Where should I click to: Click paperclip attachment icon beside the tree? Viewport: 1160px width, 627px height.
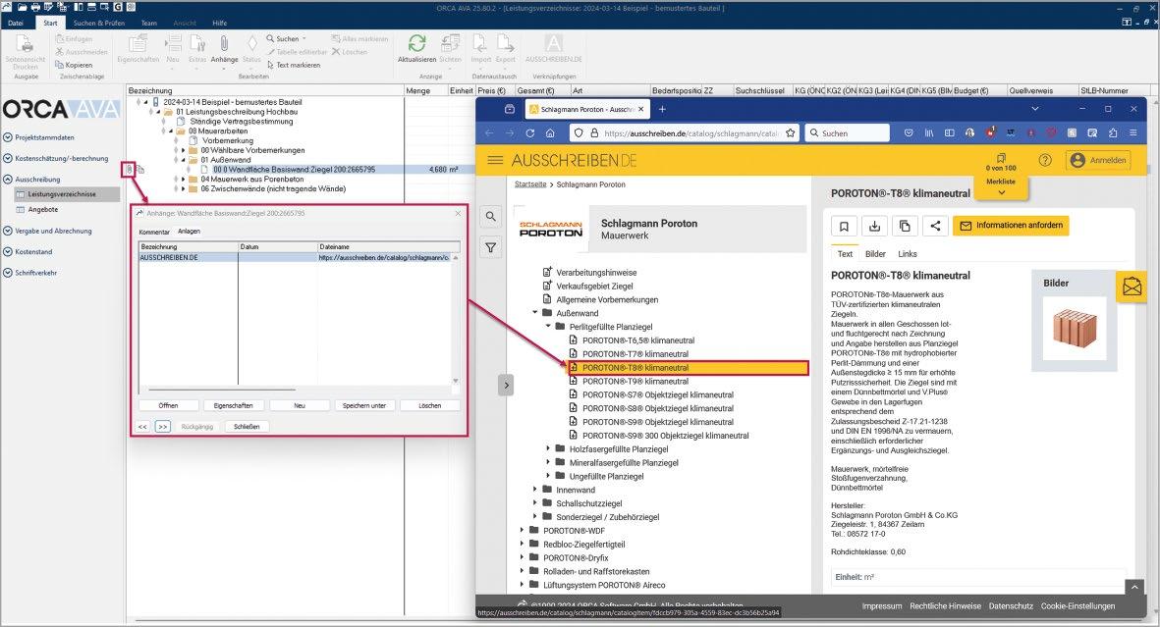[x=128, y=170]
